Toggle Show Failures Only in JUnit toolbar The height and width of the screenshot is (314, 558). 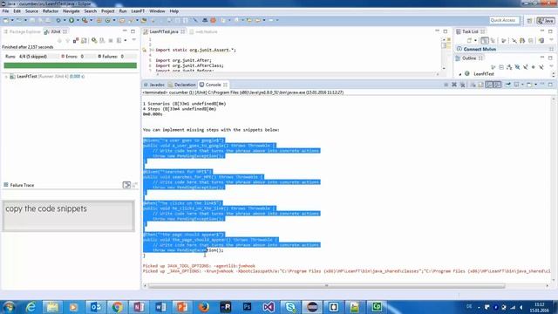pos(76,41)
